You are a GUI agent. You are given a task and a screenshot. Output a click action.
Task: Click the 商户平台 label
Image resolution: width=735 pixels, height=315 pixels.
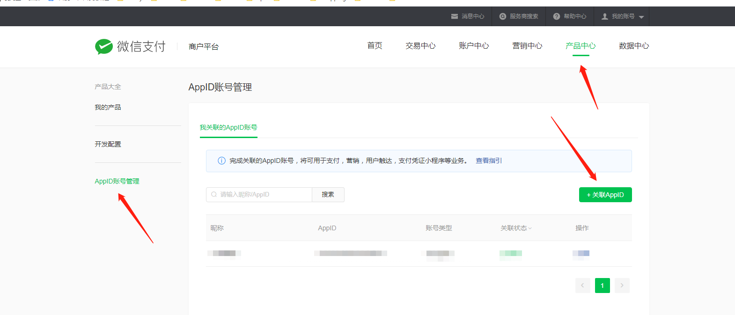point(204,46)
